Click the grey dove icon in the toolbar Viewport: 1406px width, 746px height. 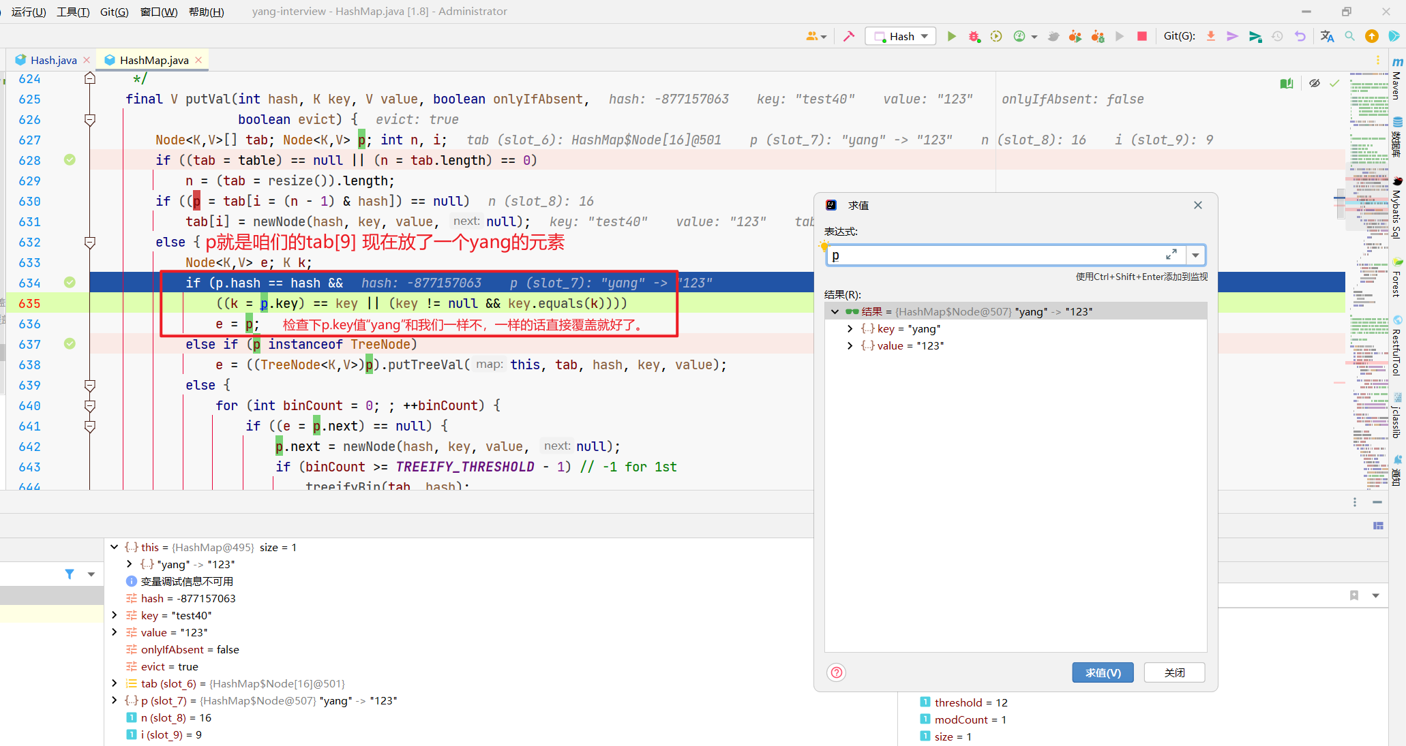click(x=1053, y=36)
